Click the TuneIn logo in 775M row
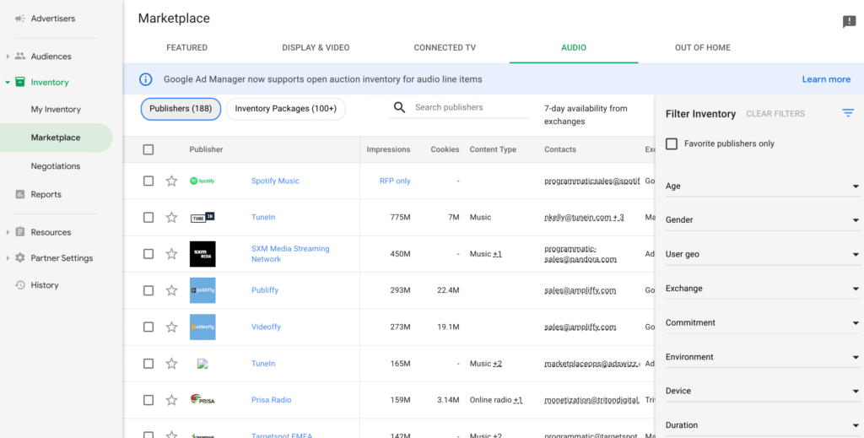 tap(202, 217)
